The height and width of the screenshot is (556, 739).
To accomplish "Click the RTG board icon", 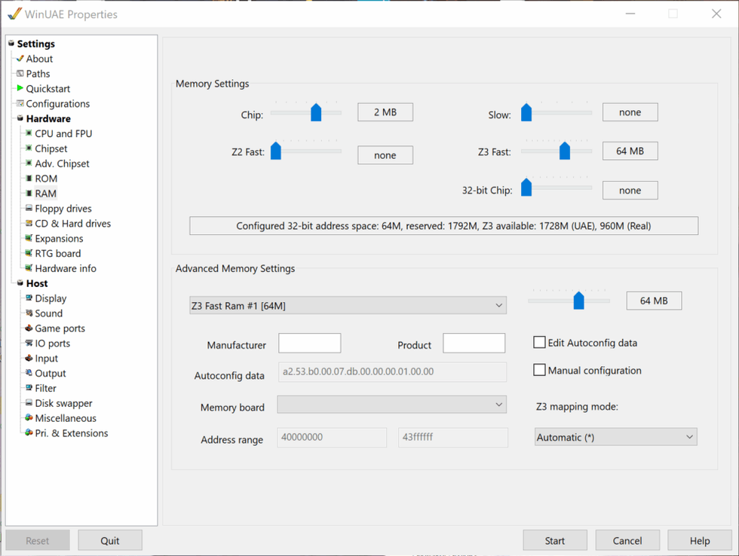I will coord(29,253).
